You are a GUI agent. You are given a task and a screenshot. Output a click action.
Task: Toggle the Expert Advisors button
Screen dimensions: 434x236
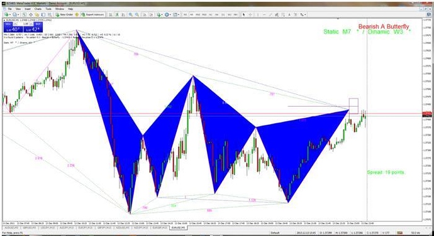pyautogui.click(x=92, y=14)
